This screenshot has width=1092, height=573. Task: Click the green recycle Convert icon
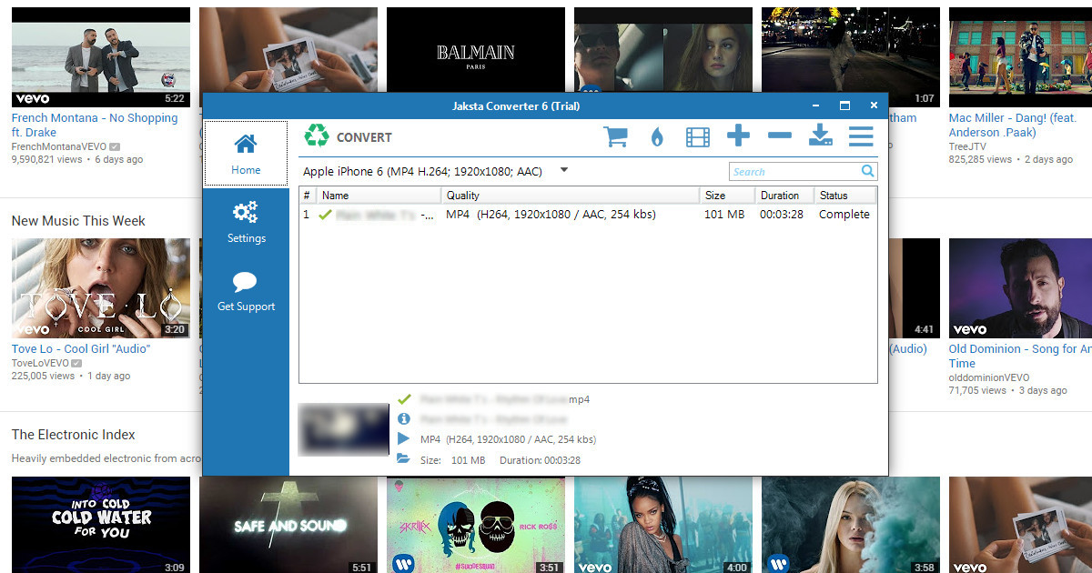click(x=317, y=136)
